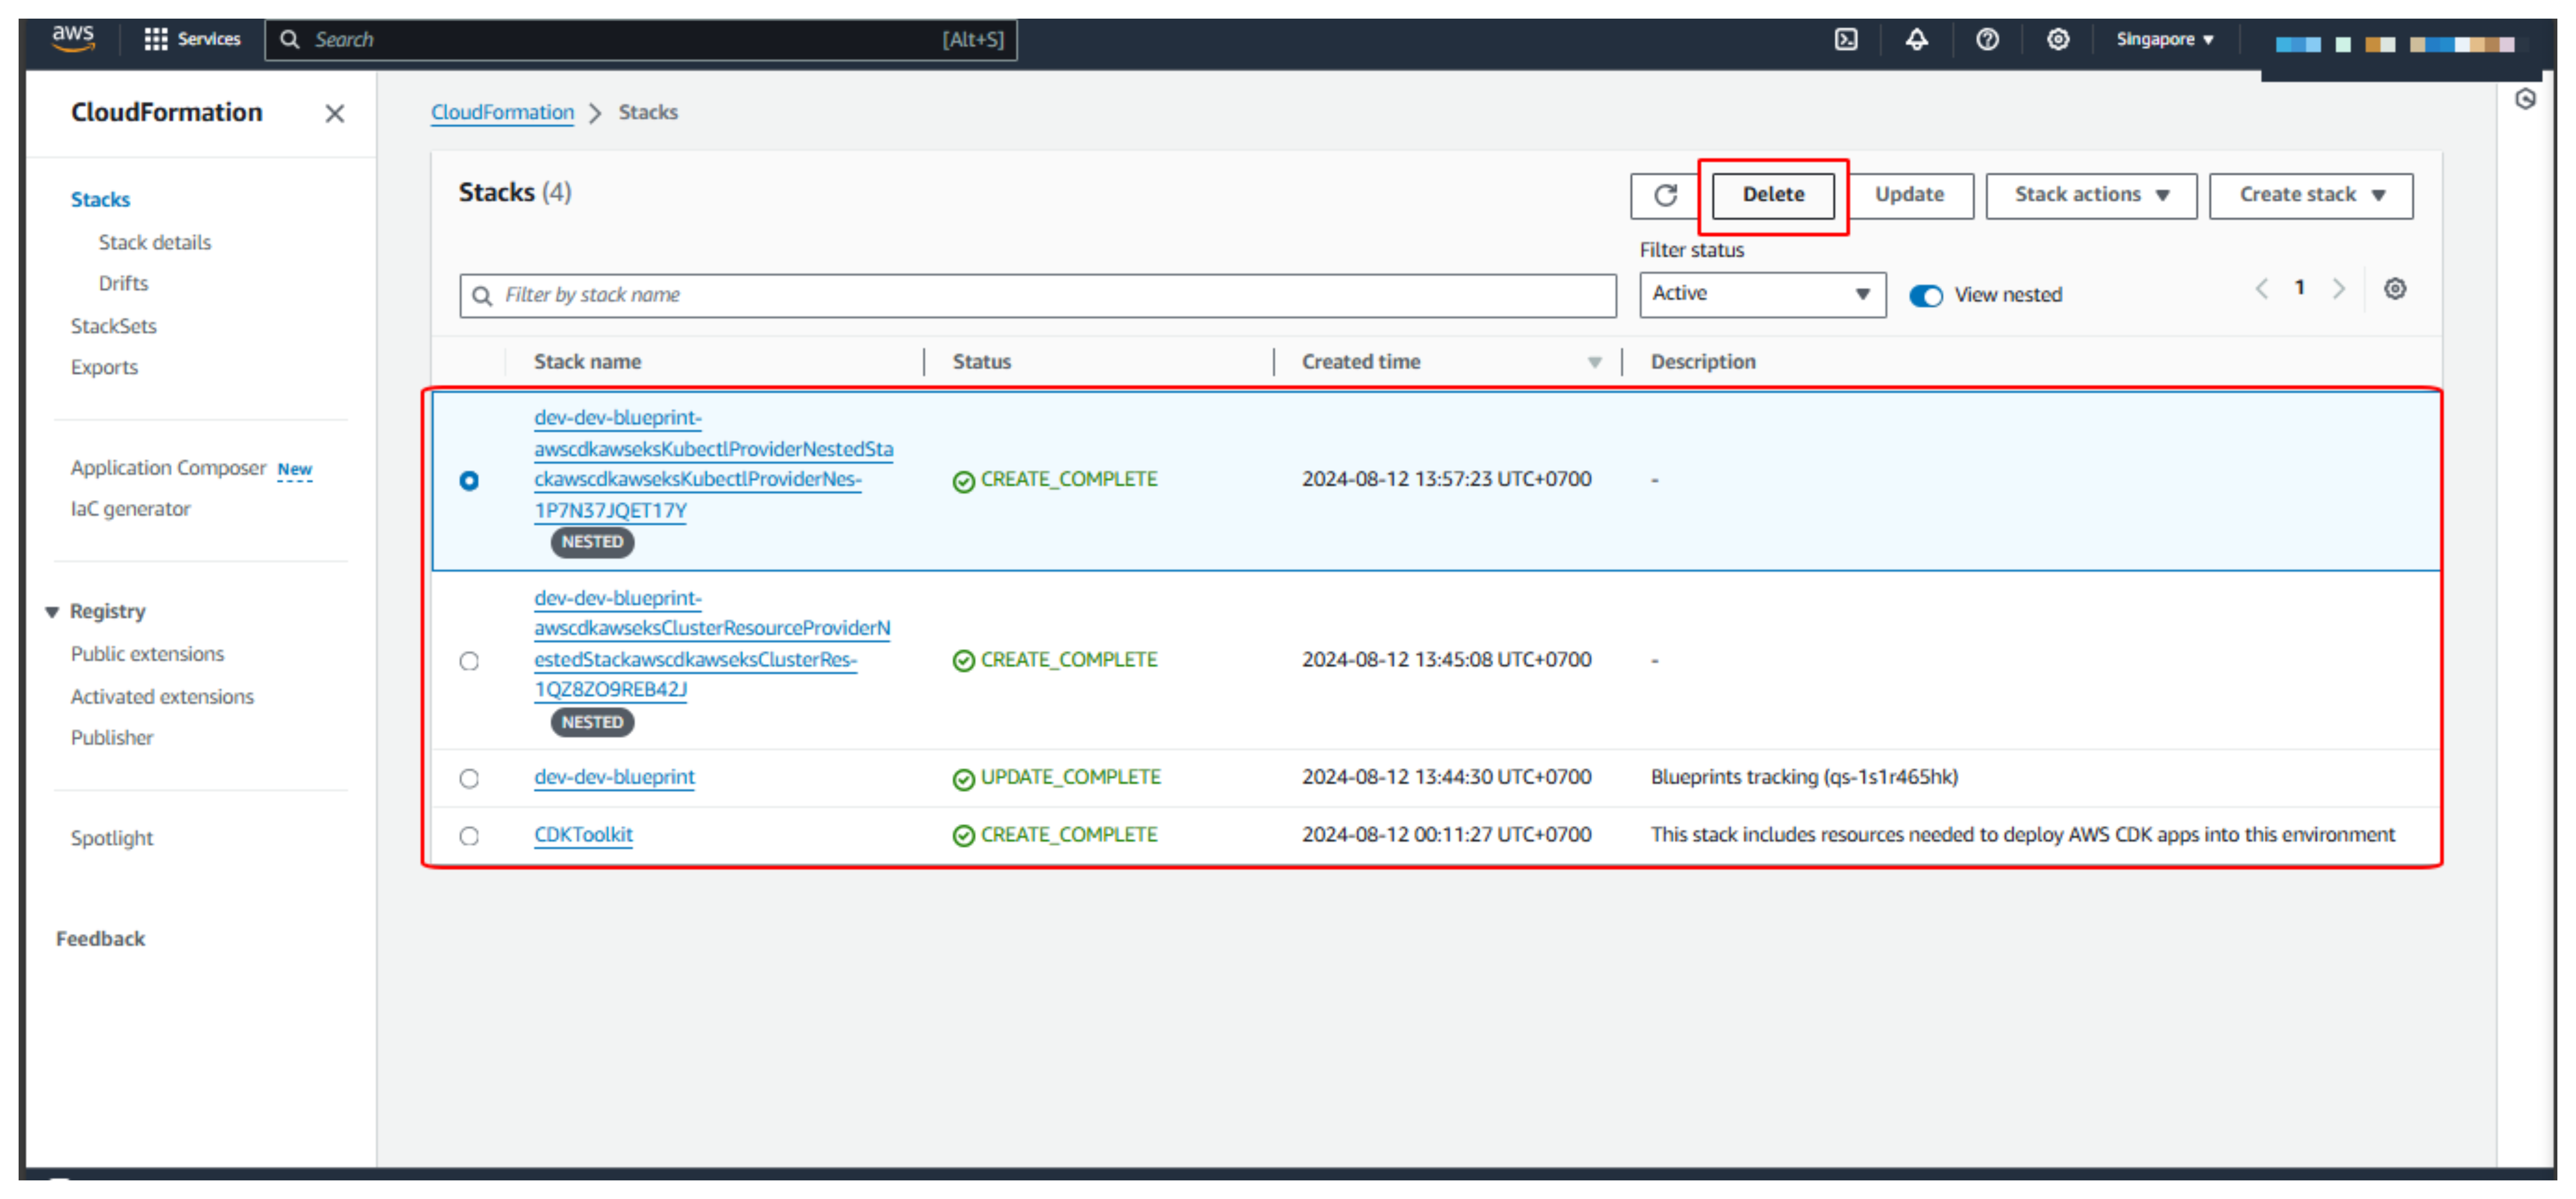
Task: Open the Stack actions dropdown
Action: [2091, 195]
